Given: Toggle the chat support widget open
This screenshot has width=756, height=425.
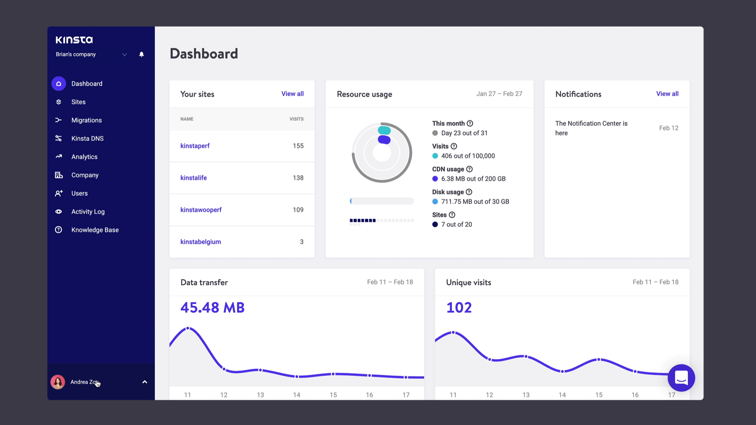Looking at the screenshot, I should 681,377.
